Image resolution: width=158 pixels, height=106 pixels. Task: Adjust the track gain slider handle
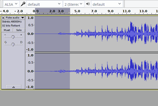(13, 37)
